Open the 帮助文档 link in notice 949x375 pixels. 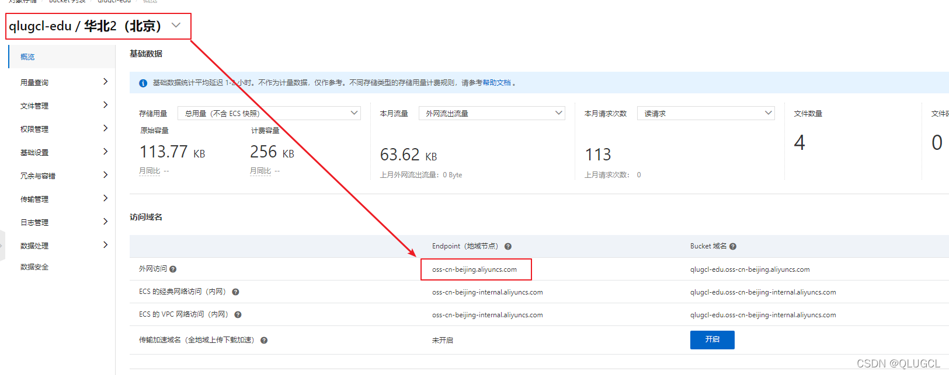click(496, 83)
